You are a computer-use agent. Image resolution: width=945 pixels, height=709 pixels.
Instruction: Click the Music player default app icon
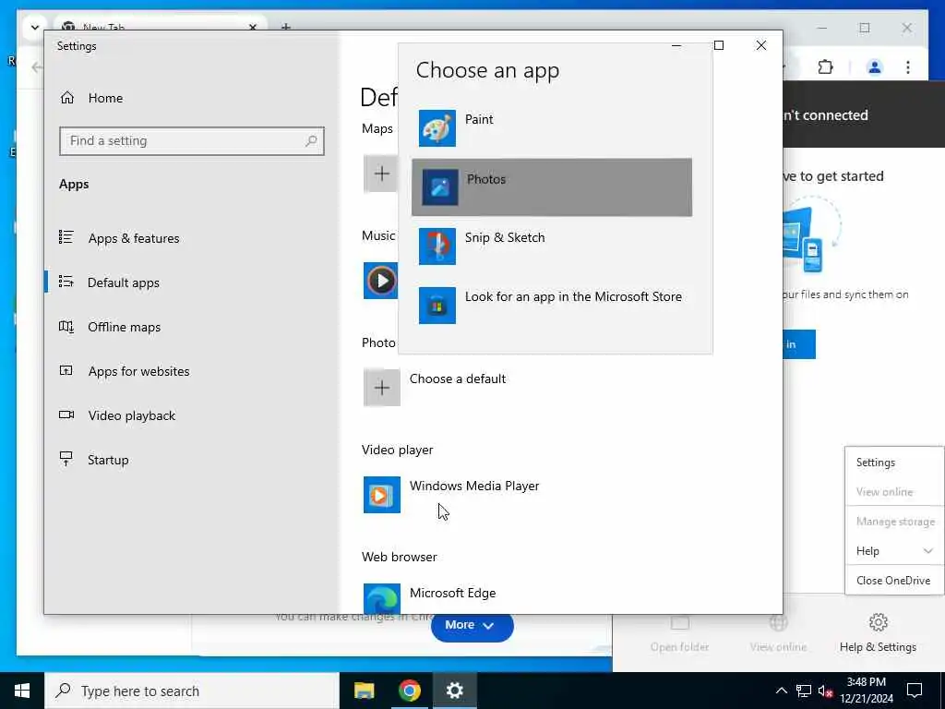coord(381,281)
